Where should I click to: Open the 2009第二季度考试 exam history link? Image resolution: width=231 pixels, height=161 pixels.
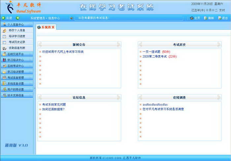(154, 56)
